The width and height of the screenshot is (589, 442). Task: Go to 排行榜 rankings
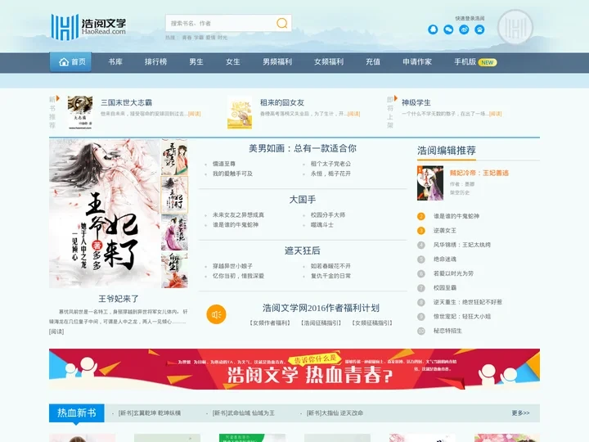pyautogui.click(x=156, y=62)
